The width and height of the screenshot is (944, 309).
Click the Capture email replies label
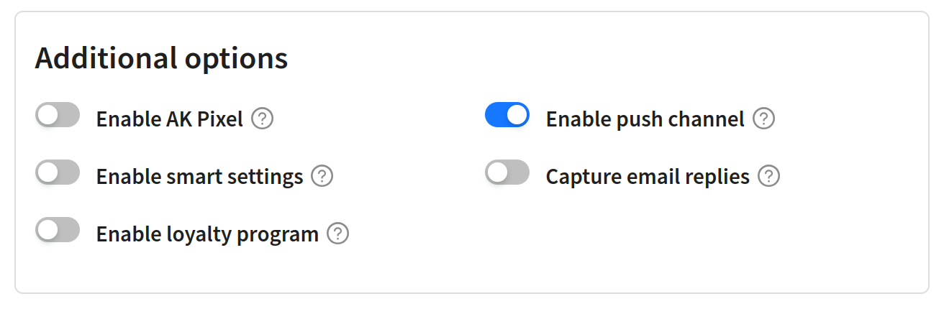(648, 177)
